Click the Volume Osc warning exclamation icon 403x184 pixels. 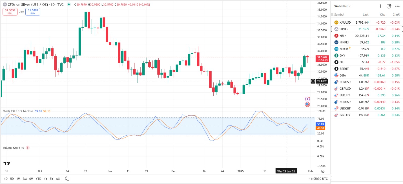[28, 148]
